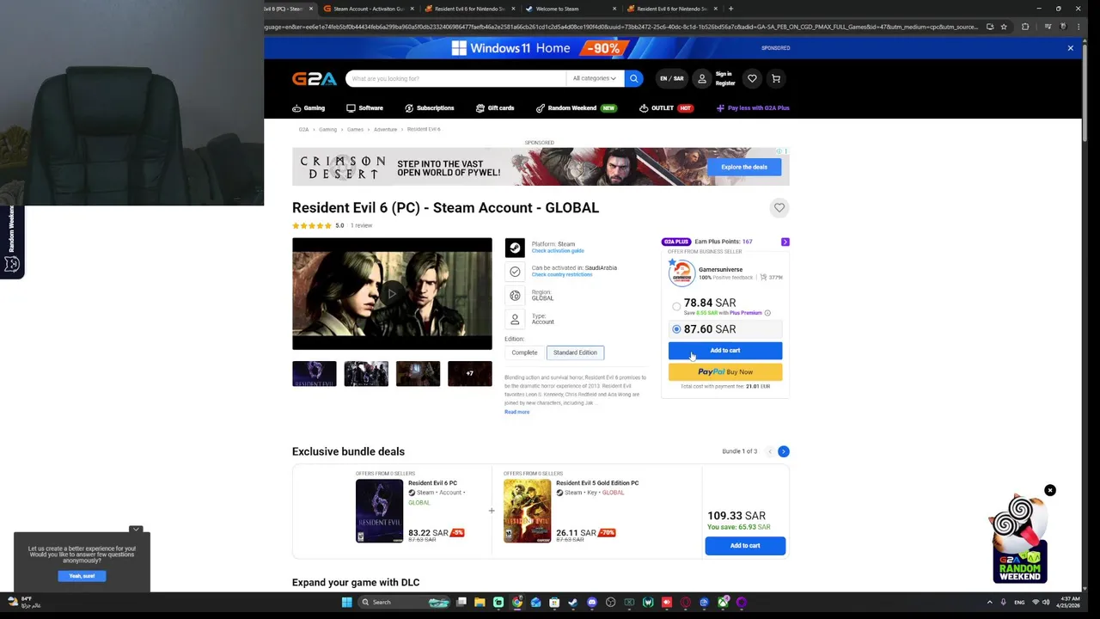The height and width of the screenshot is (619, 1100).
Task: Click the region globe icon
Action: coord(515,296)
